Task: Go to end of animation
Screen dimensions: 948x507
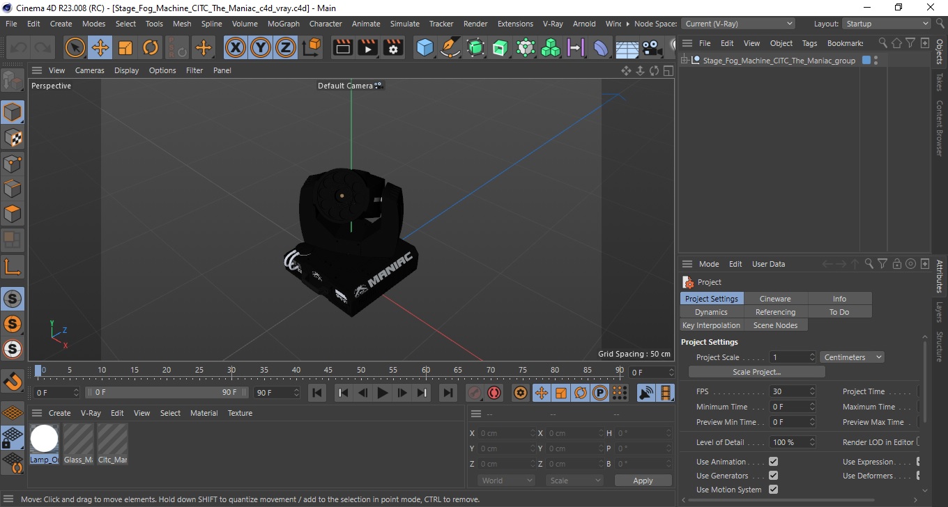Action: tap(448, 393)
